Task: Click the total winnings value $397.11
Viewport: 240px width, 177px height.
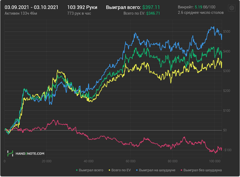Action: (151, 7)
